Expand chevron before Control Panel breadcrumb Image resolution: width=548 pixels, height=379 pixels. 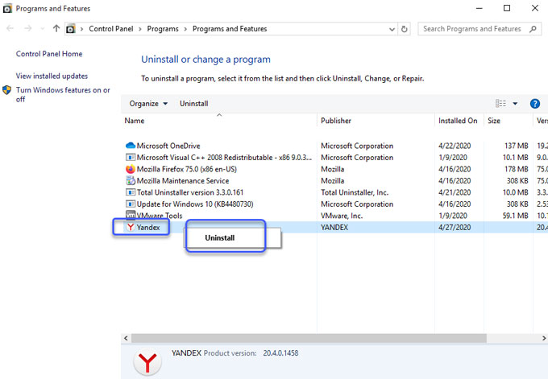pos(81,29)
